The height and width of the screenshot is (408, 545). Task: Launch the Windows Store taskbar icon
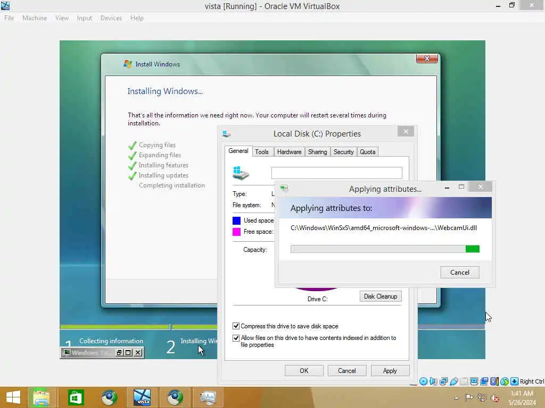(x=76, y=397)
